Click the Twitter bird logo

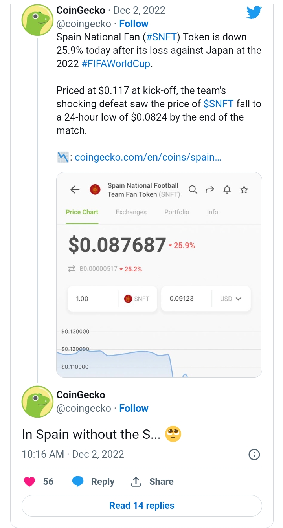[254, 12]
